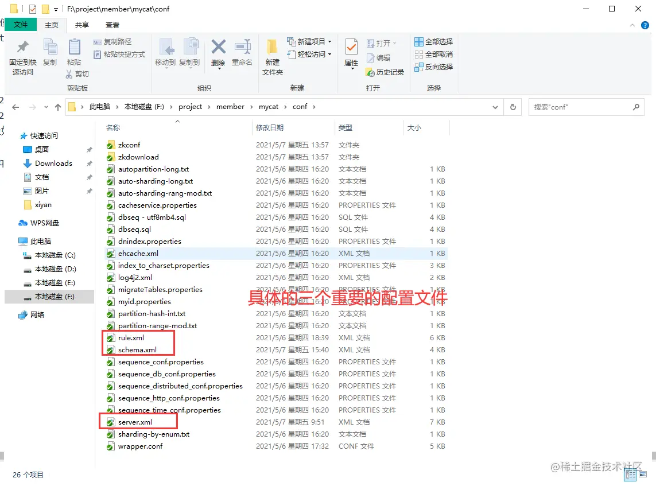Click the project breadcrumb segment

(x=190, y=107)
